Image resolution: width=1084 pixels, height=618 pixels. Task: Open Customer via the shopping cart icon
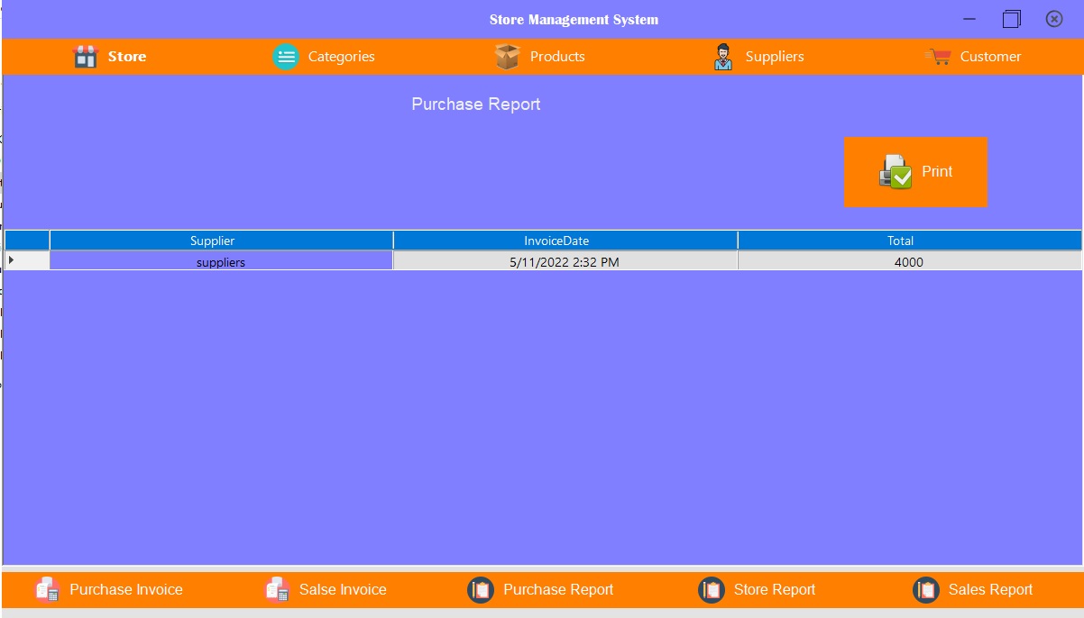pyautogui.click(x=939, y=56)
